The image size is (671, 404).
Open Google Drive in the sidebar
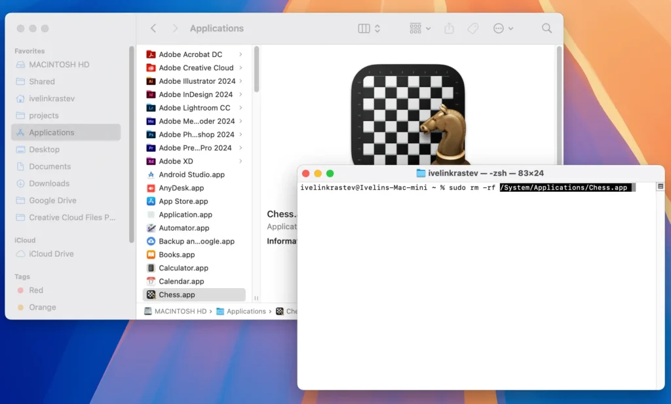tap(66, 200)
